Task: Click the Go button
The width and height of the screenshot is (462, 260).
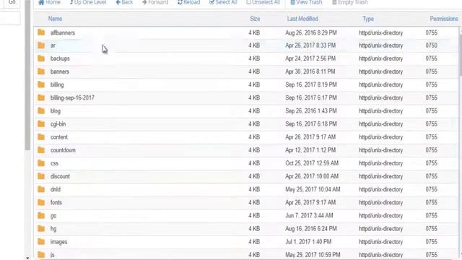Action: [12, 3]
